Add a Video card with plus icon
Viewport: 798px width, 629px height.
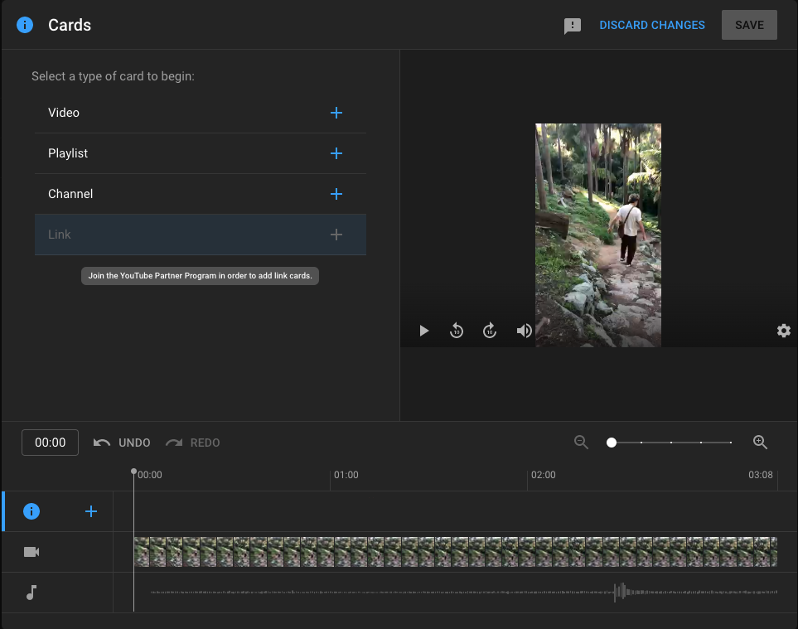tap(336, 113)
